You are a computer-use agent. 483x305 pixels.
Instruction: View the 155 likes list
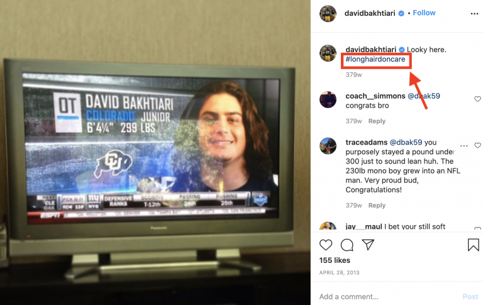coord(335,260)
